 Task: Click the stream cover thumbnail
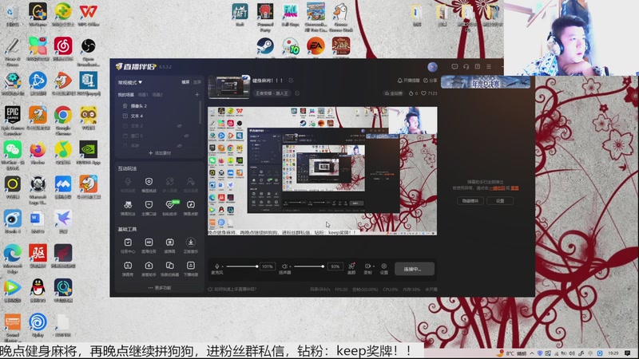[228, 87]
